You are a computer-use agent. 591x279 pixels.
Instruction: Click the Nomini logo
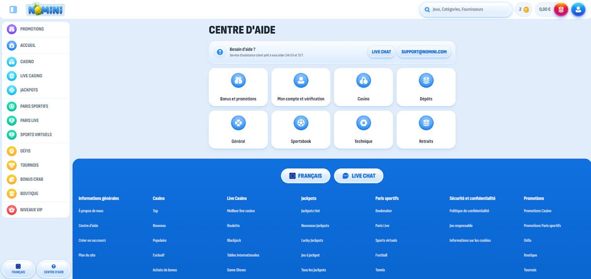45,9
